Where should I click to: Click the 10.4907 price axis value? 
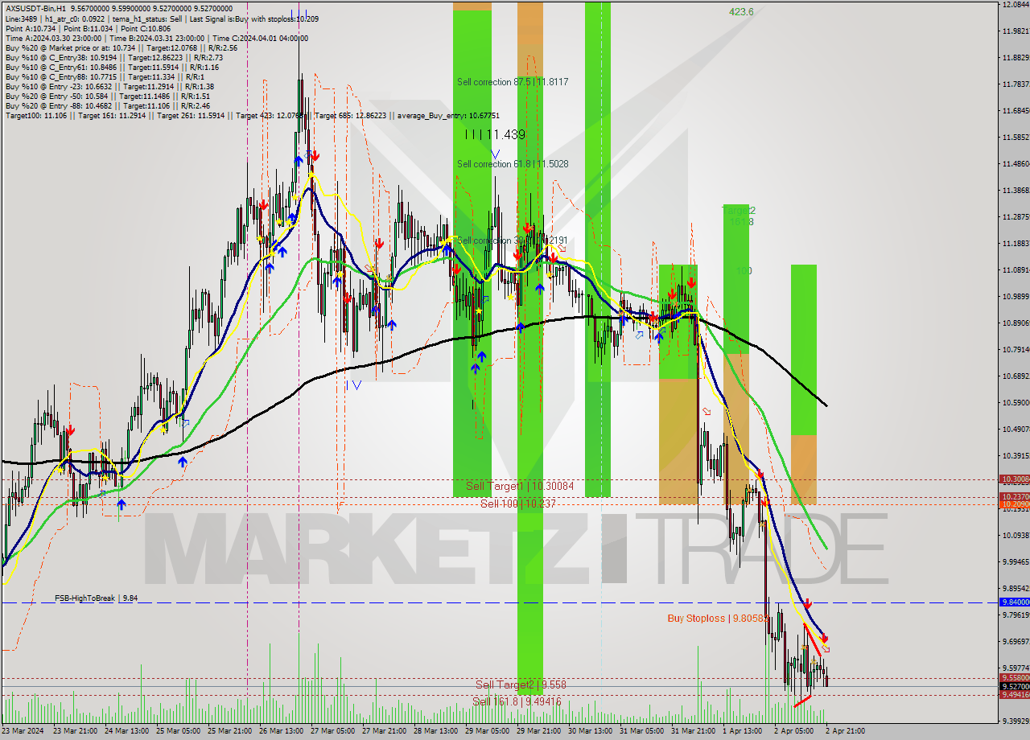1016,430
